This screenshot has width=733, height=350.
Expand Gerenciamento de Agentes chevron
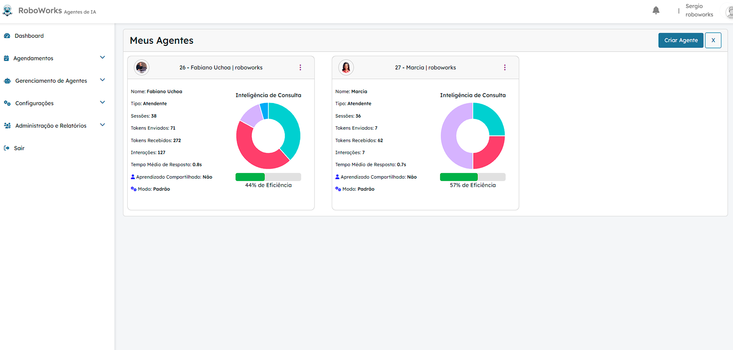(102, 80)
